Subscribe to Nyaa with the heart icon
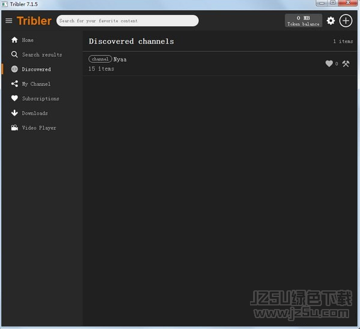Viewport: 360px width, 329px height. [329, 63]
